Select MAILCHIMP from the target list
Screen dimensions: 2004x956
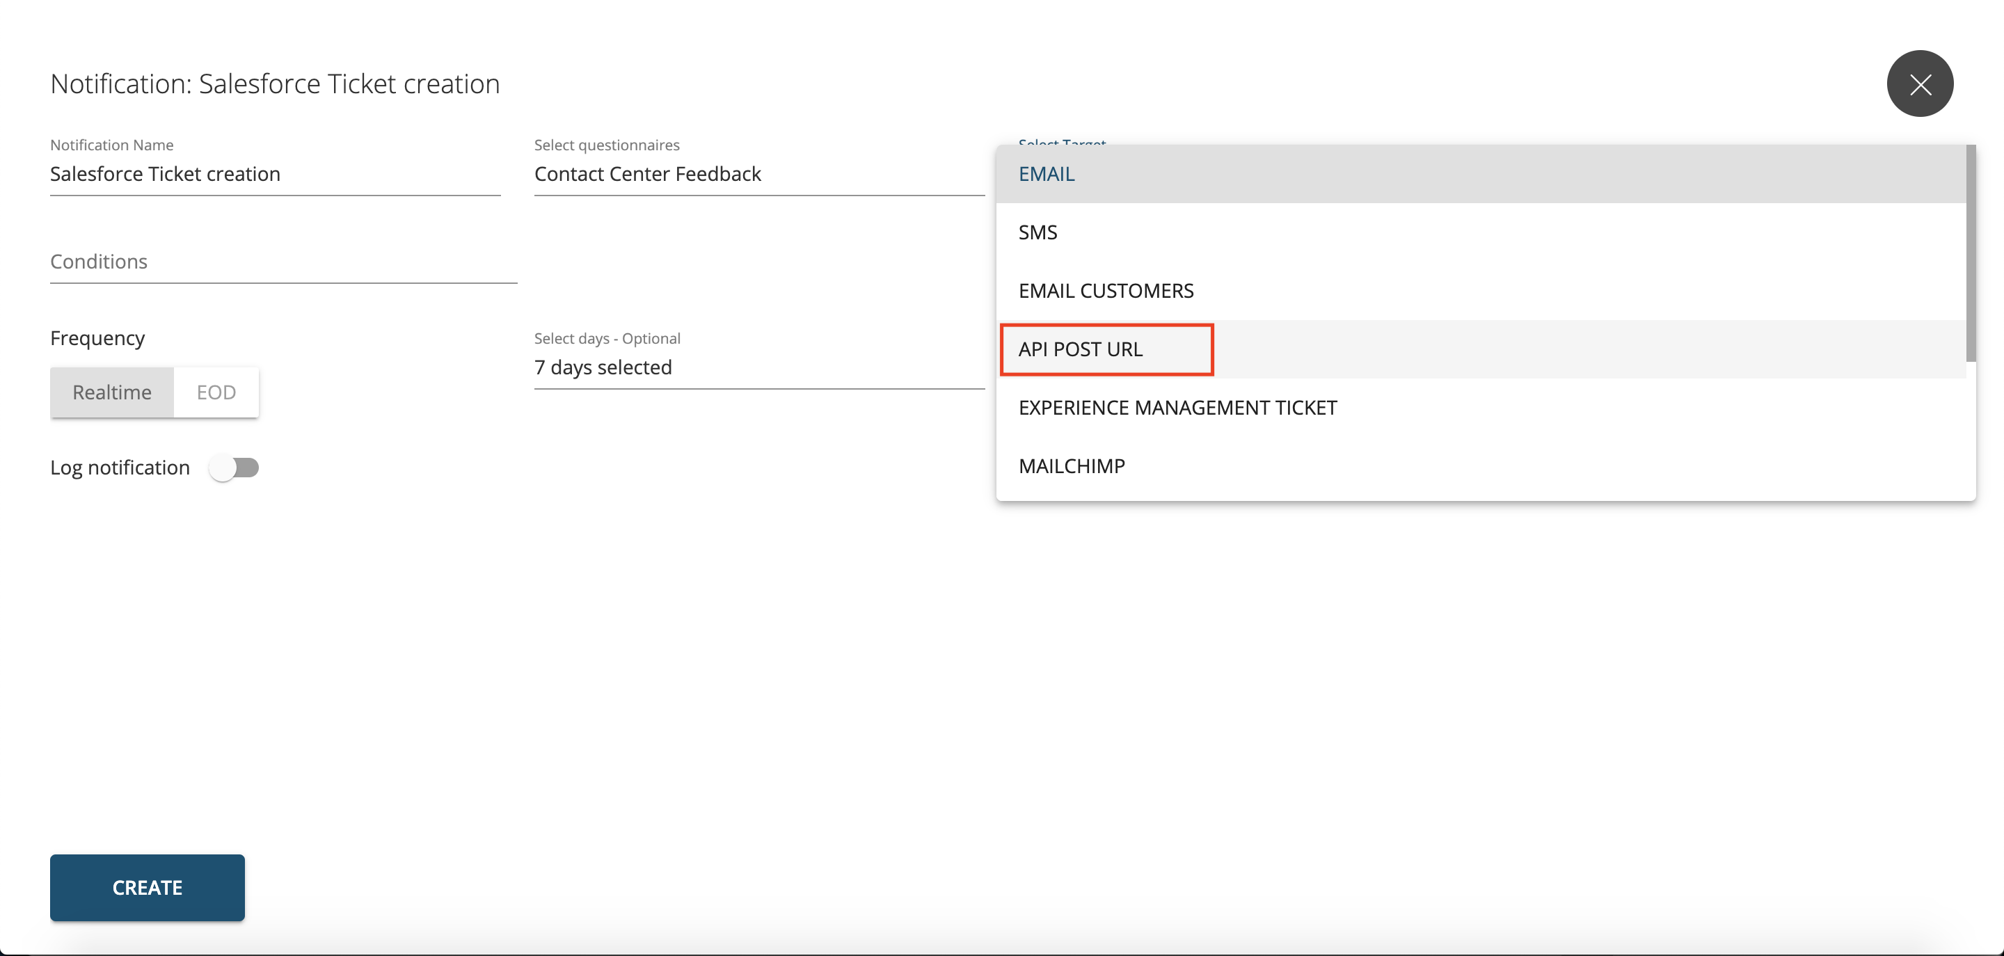click(x=1481, y=466)
